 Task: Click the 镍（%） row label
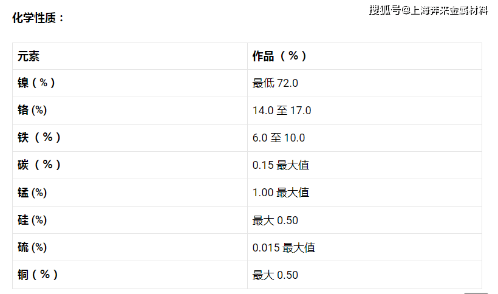36,83
